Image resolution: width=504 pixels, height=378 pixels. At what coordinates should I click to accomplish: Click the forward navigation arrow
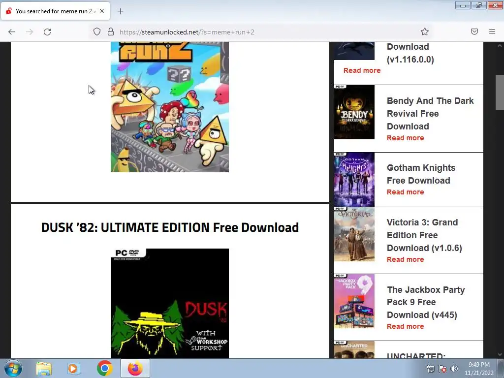pyautogui.click(x=30, y=32)
